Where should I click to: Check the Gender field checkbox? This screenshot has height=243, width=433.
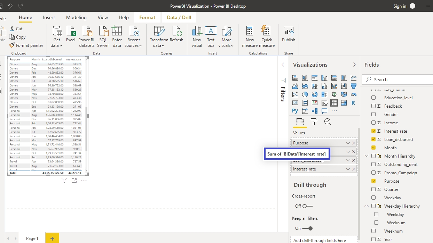pos(373,114)
